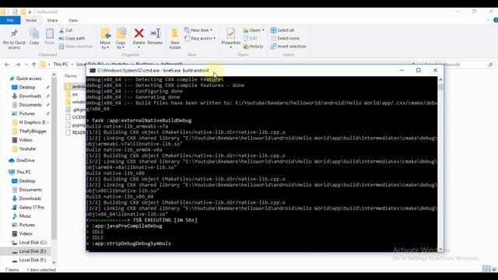Viewport: 498px width, 280px height.
Task: Click the cmd.exe title bar icon
Action: click(x=93, y=71)
